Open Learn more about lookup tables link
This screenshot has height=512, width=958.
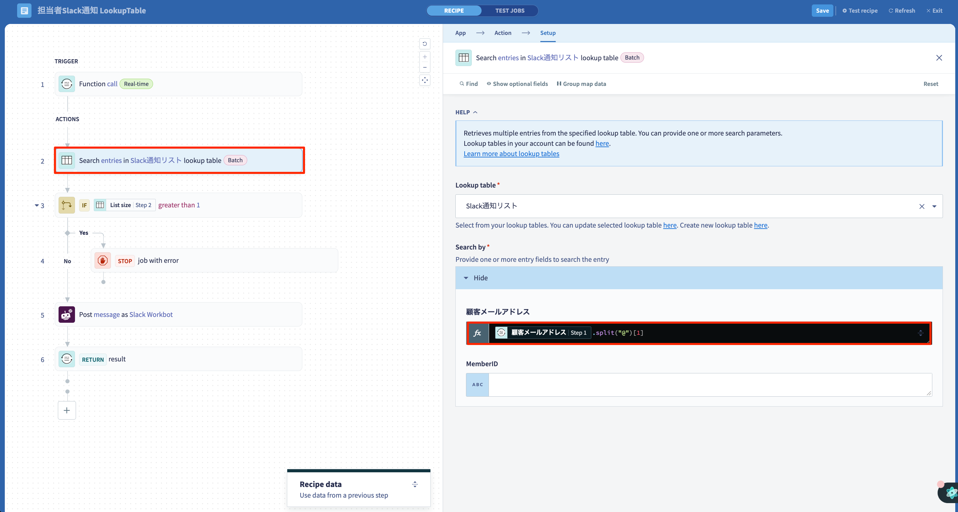(x=511, y=154)
